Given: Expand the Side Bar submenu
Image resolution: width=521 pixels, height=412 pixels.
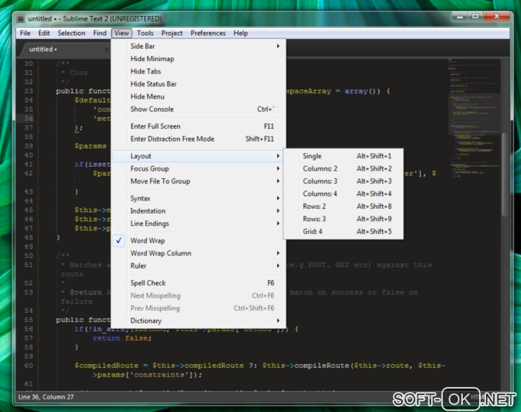Looking at the screenshot, I should tap(198, 46).
